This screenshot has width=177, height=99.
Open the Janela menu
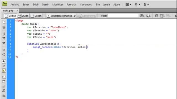click(106, 5)
